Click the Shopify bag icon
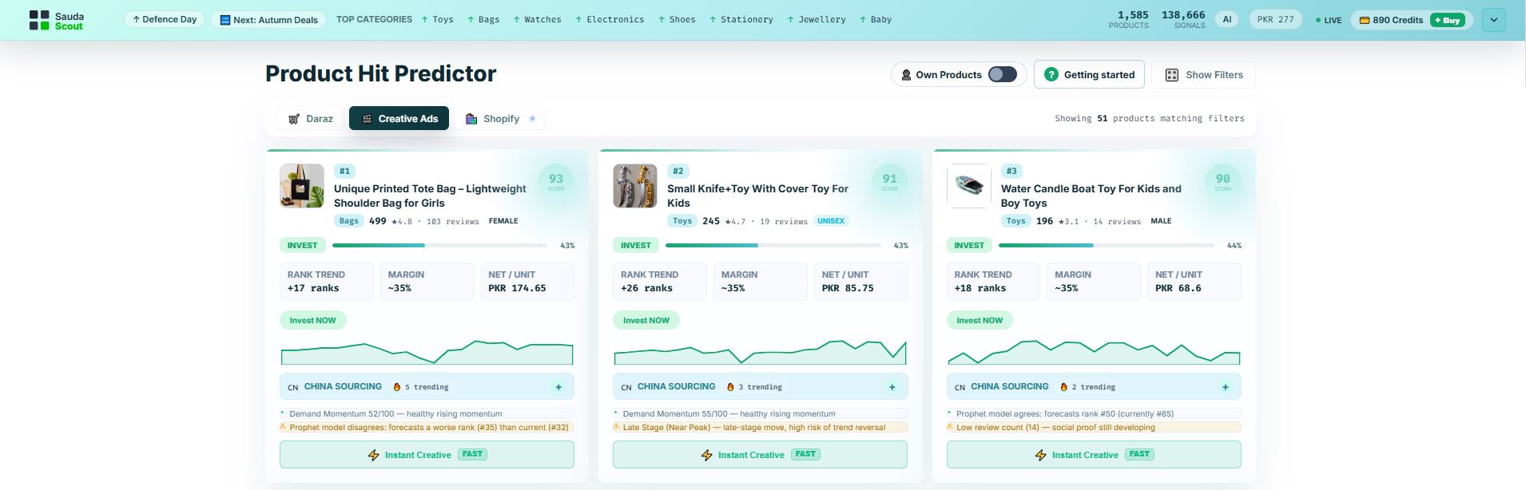 471,118
